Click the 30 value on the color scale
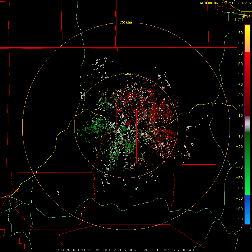Viewport: 252px width, 252px height. [241, 95]
